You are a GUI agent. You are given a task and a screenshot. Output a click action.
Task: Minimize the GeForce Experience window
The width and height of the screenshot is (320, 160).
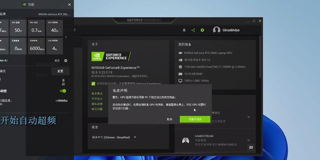click(x=248, y=21)
